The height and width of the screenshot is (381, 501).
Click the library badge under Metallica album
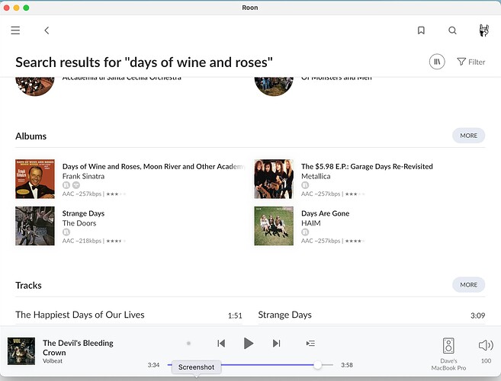[305, 185]
